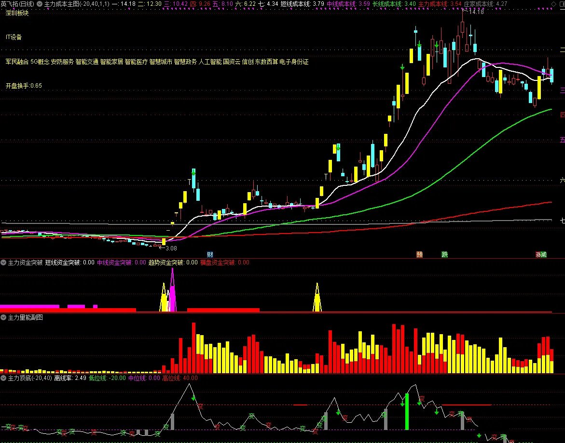Click the 14.18 high price label

pyautogui.click(x=475, y=12)
